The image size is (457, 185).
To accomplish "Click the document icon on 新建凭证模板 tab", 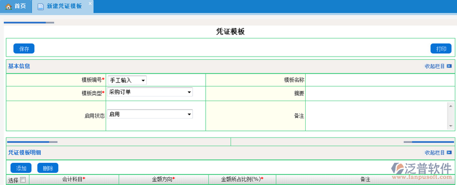I will (41, 7).
